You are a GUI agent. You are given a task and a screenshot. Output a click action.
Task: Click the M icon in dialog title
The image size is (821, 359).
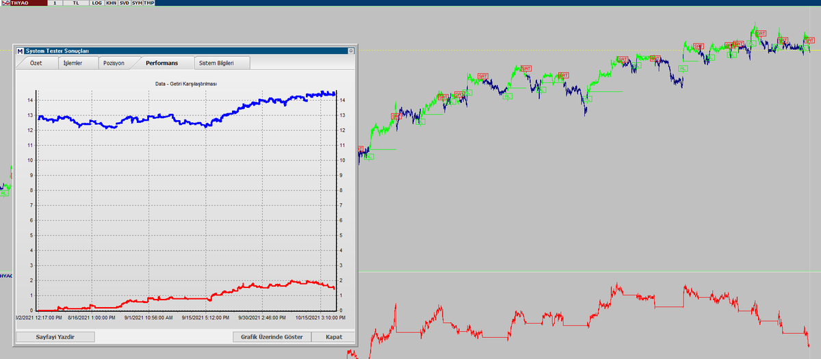click(x=19, y=51)
